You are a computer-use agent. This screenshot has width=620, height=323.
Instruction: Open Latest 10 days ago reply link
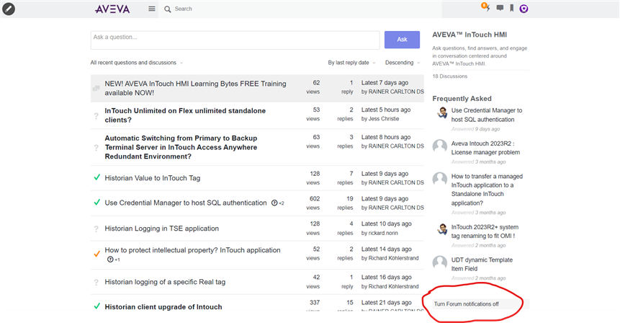(x=386, y=224)
